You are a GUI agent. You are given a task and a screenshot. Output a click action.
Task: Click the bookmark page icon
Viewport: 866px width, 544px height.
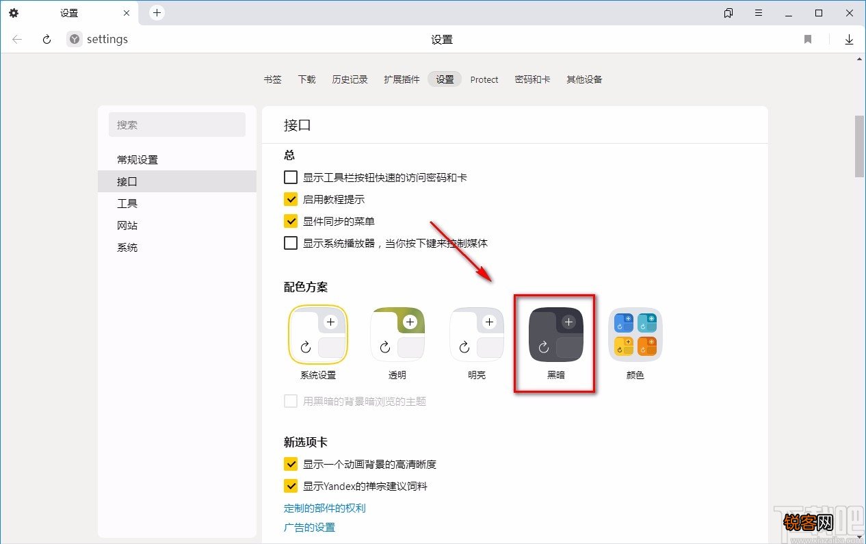(x=808, y=40)
